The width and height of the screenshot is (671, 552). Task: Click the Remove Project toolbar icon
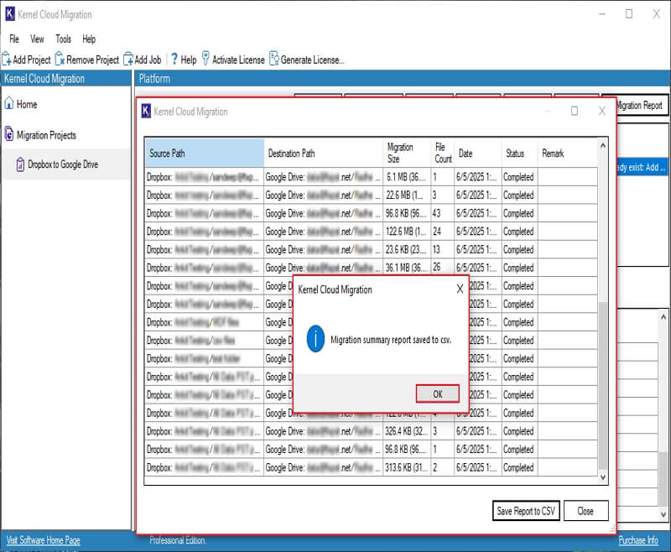60,60
